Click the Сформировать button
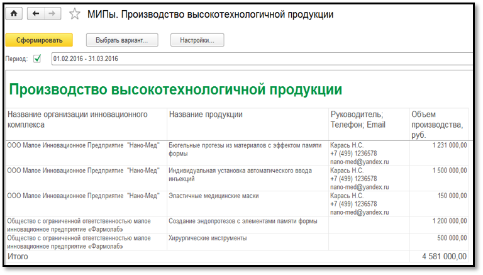Screen dimensions: 483x275 coord(39,40)
